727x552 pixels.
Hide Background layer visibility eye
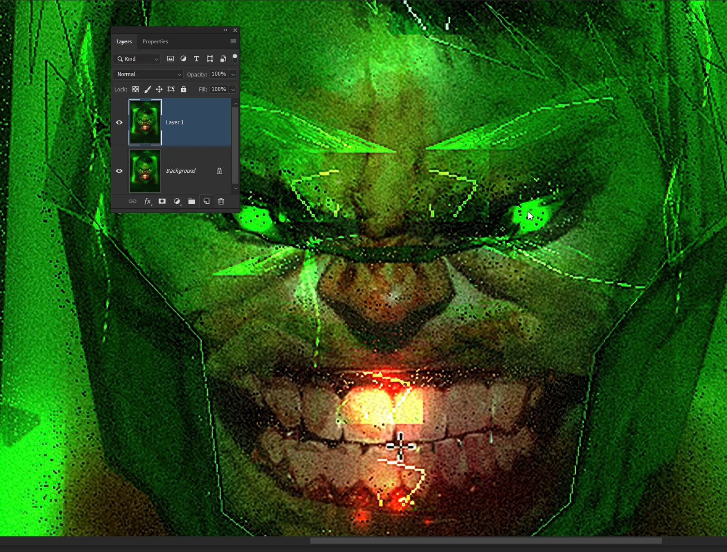[119, 171]
